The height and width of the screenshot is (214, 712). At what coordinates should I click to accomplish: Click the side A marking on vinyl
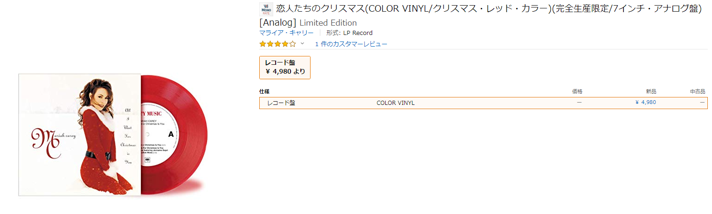click(170, 135)
